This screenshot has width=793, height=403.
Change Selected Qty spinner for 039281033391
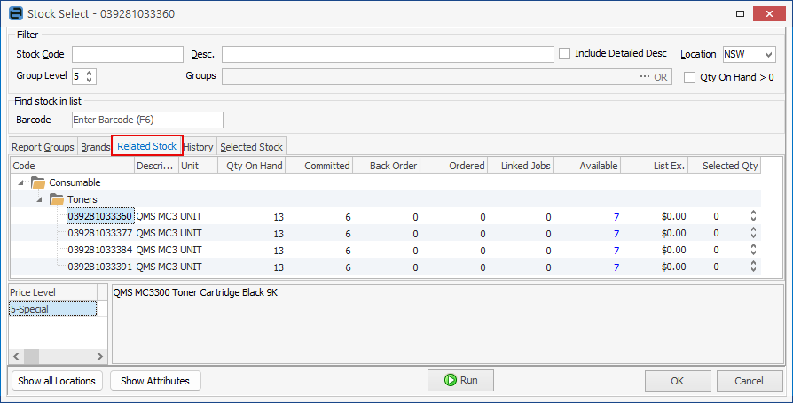[x=753, y=267]
